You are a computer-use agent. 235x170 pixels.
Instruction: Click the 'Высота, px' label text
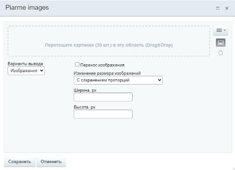point(85,107)
